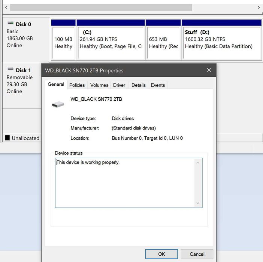Open the Policies tab

(x=77, y=85)
